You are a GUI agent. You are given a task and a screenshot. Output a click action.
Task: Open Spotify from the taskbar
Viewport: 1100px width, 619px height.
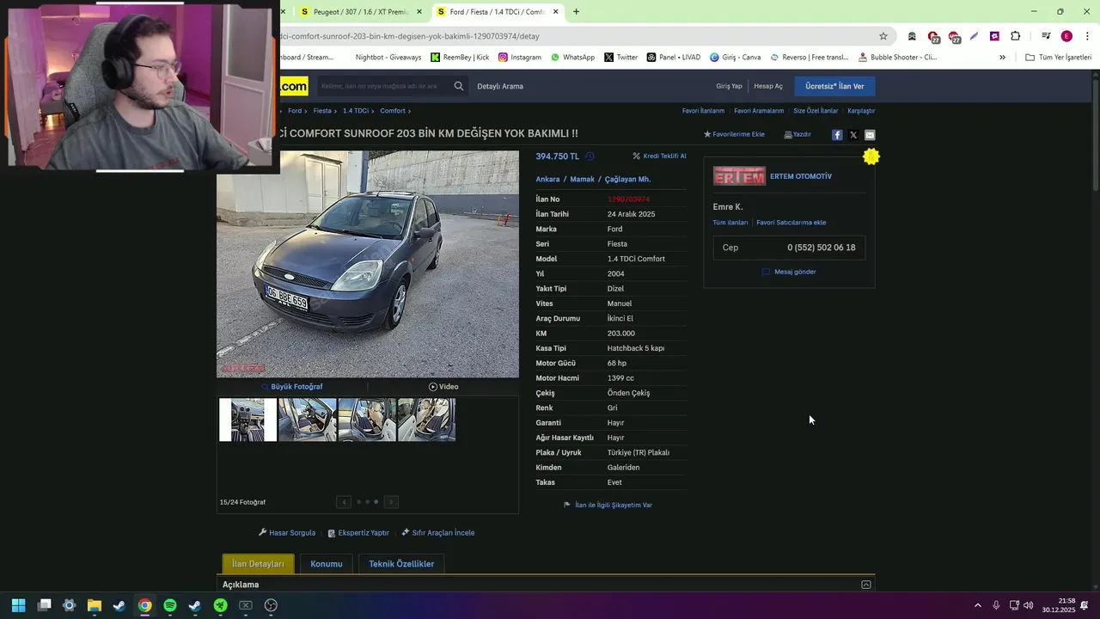[170, 605]
